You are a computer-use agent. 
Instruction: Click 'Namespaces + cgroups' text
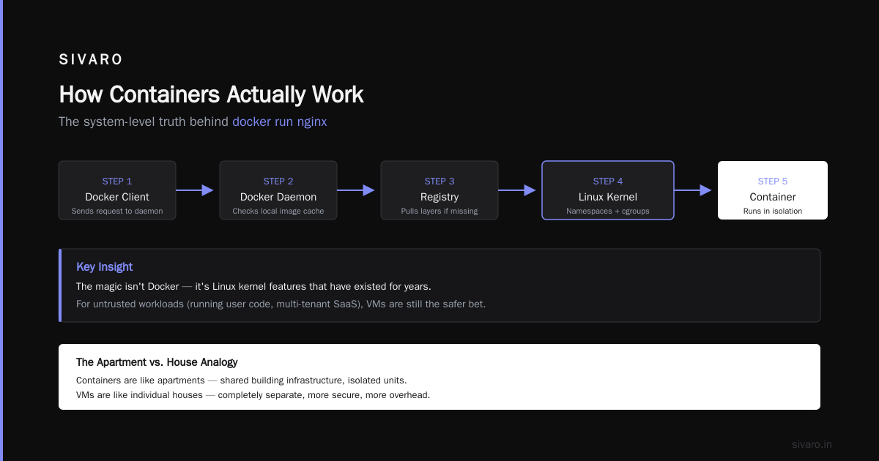(608, 211)
